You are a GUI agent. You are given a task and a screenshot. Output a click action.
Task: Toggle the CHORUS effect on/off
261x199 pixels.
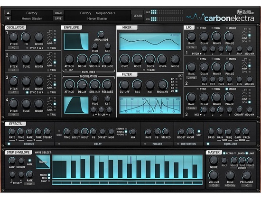coord(9,144)
